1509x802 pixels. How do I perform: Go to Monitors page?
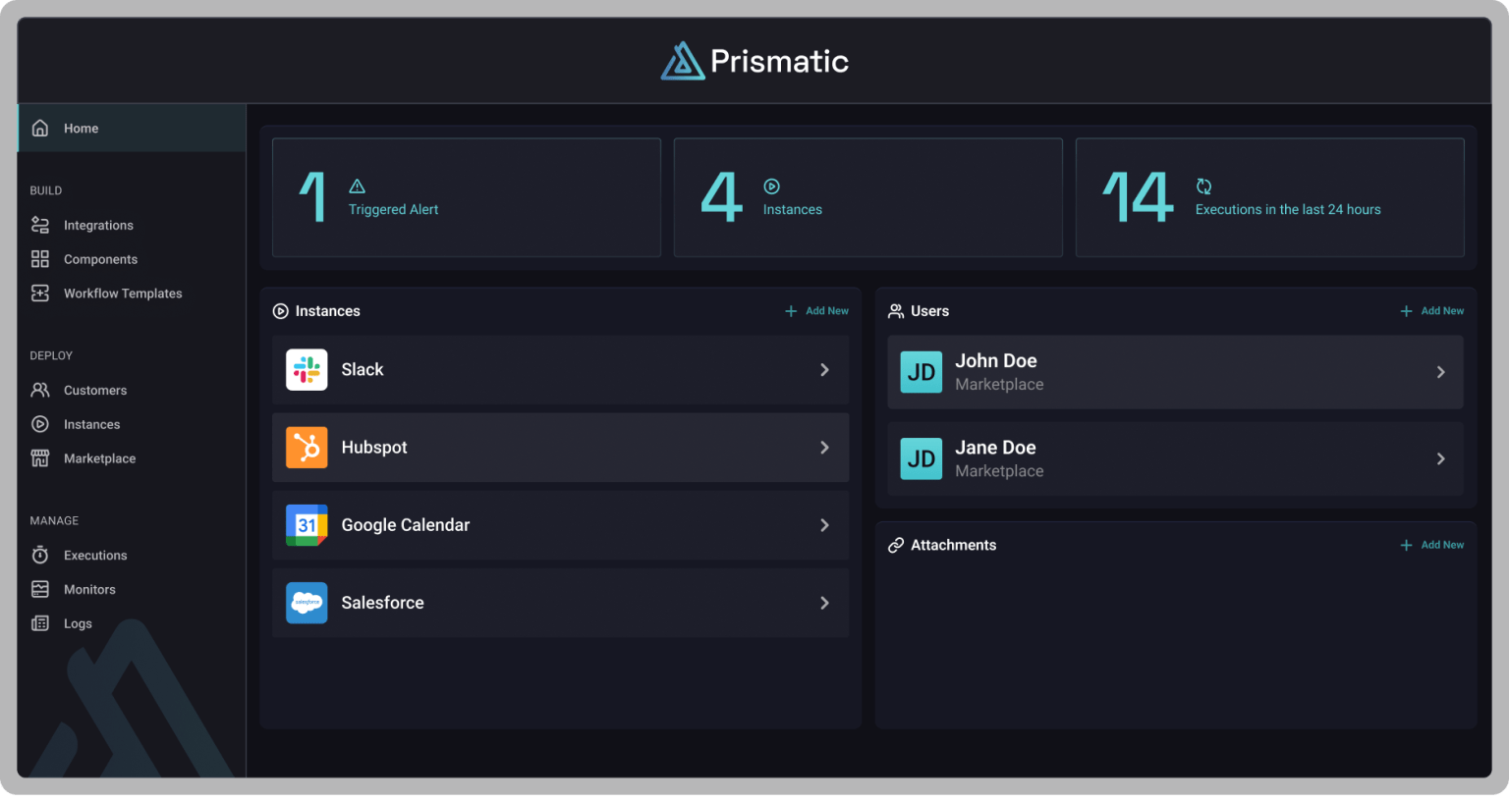click(89, 589)
